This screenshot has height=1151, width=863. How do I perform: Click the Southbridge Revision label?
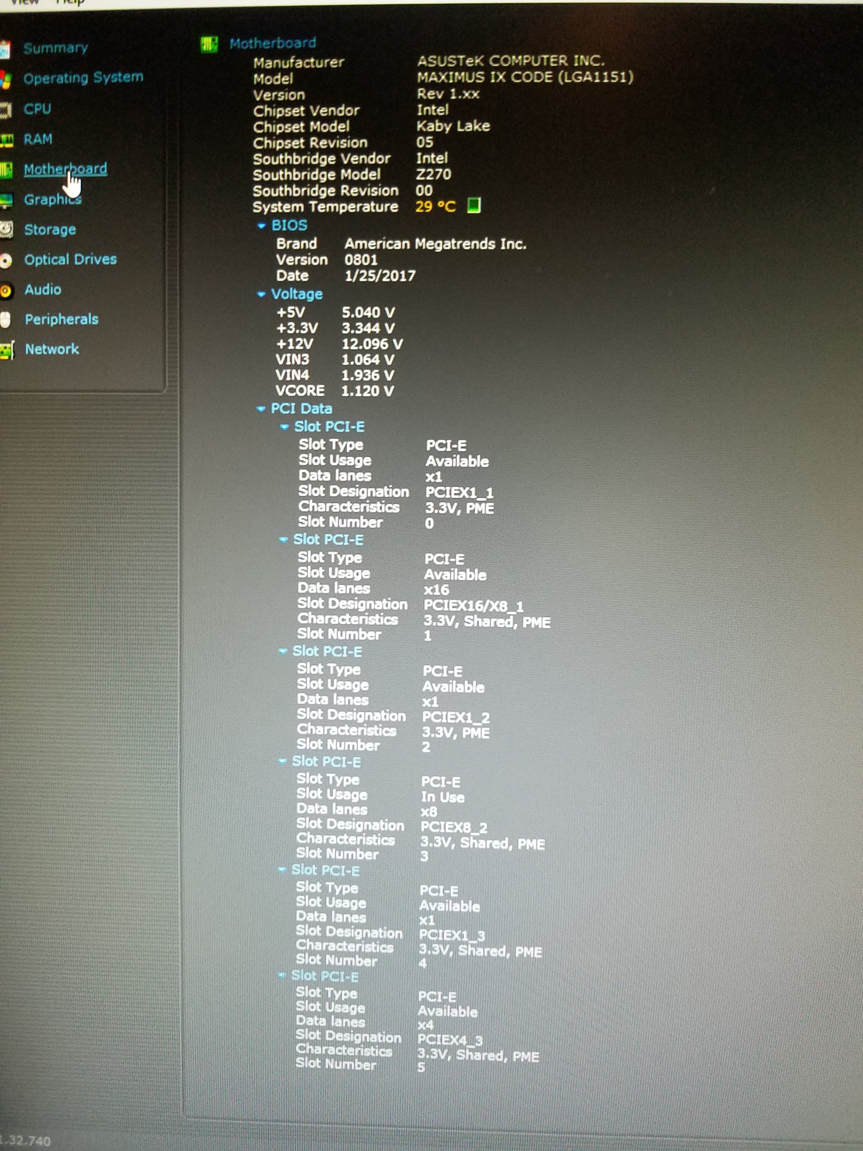(x=326, y=191)
